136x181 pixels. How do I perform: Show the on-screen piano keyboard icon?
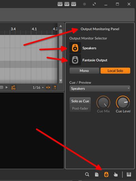point(129,175)
